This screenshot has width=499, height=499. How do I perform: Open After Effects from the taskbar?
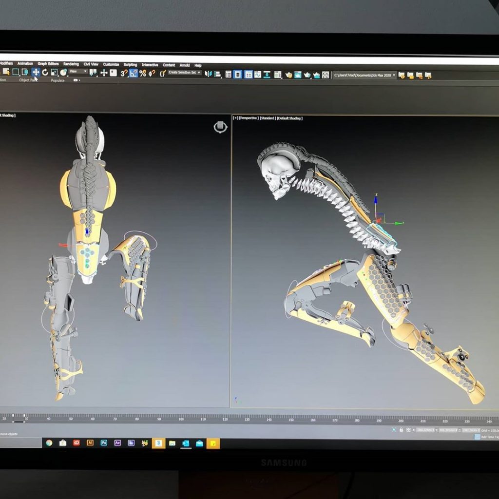pos(117,442)
